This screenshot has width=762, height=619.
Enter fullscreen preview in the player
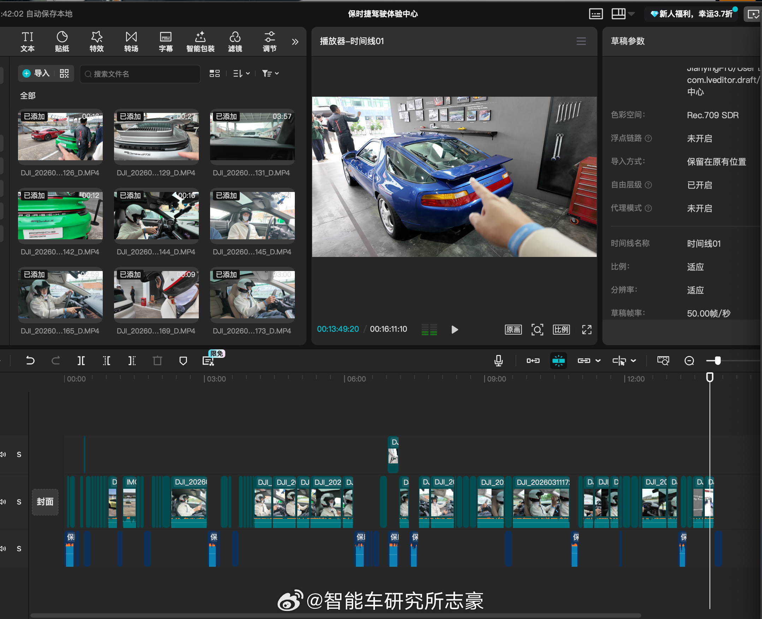[x=587, y=330]
